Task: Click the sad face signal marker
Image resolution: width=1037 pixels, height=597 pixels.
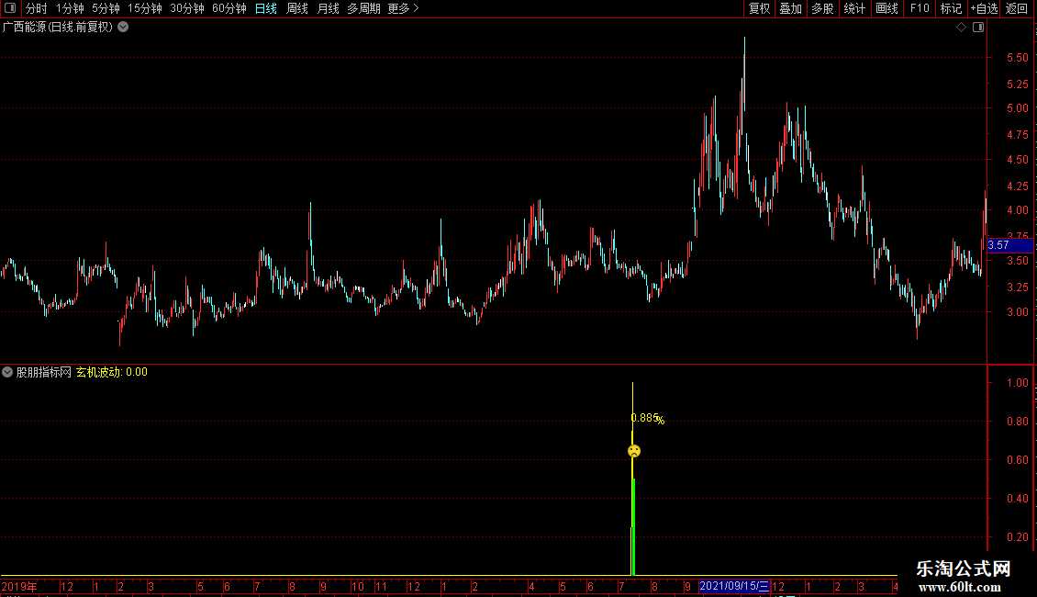Action: pyautogui.click(x=633, y=451)
